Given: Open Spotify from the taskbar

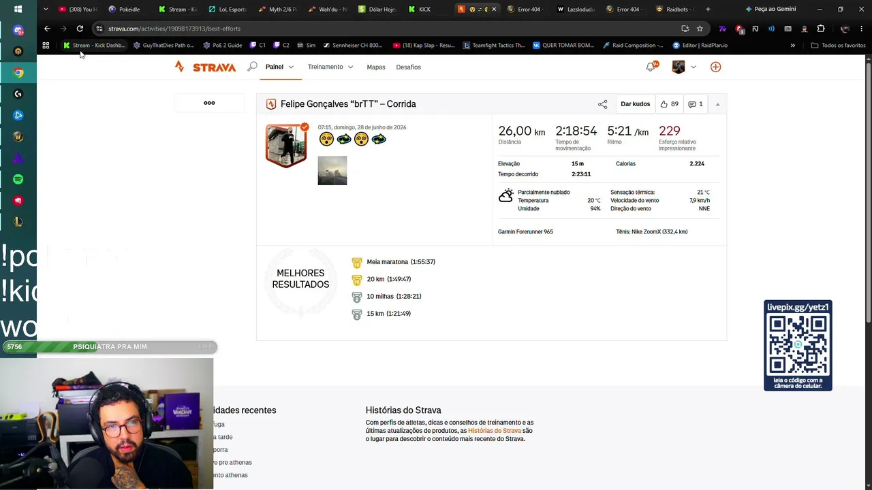Looking at the screenshot, I should pos(18,179).
